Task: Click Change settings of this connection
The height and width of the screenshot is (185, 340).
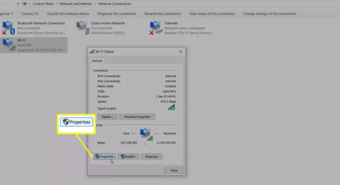Action: tap(270, 14)
